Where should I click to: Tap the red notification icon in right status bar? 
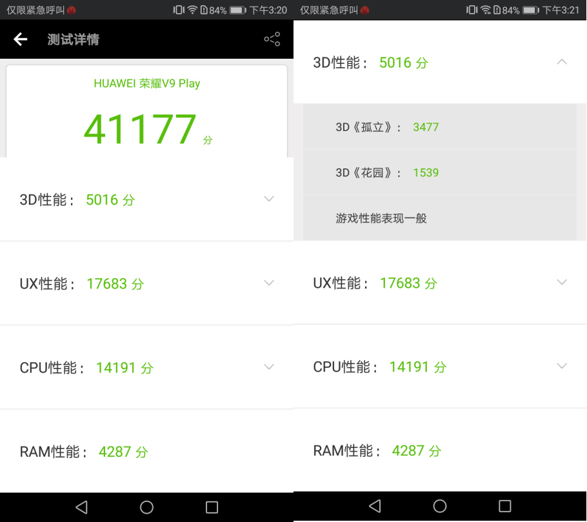coord(364,10)
